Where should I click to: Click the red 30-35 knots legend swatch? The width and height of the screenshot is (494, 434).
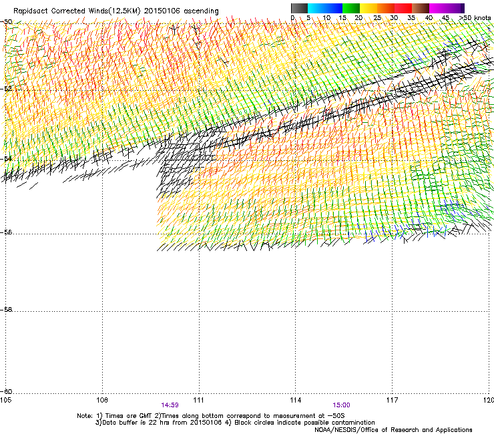coord(403,8)
